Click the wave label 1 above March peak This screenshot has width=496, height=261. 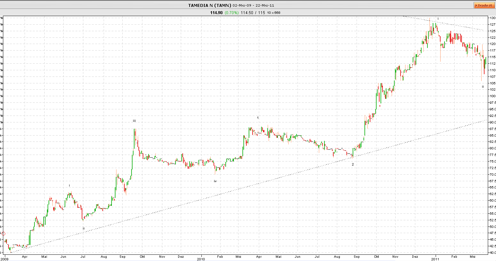258,118
